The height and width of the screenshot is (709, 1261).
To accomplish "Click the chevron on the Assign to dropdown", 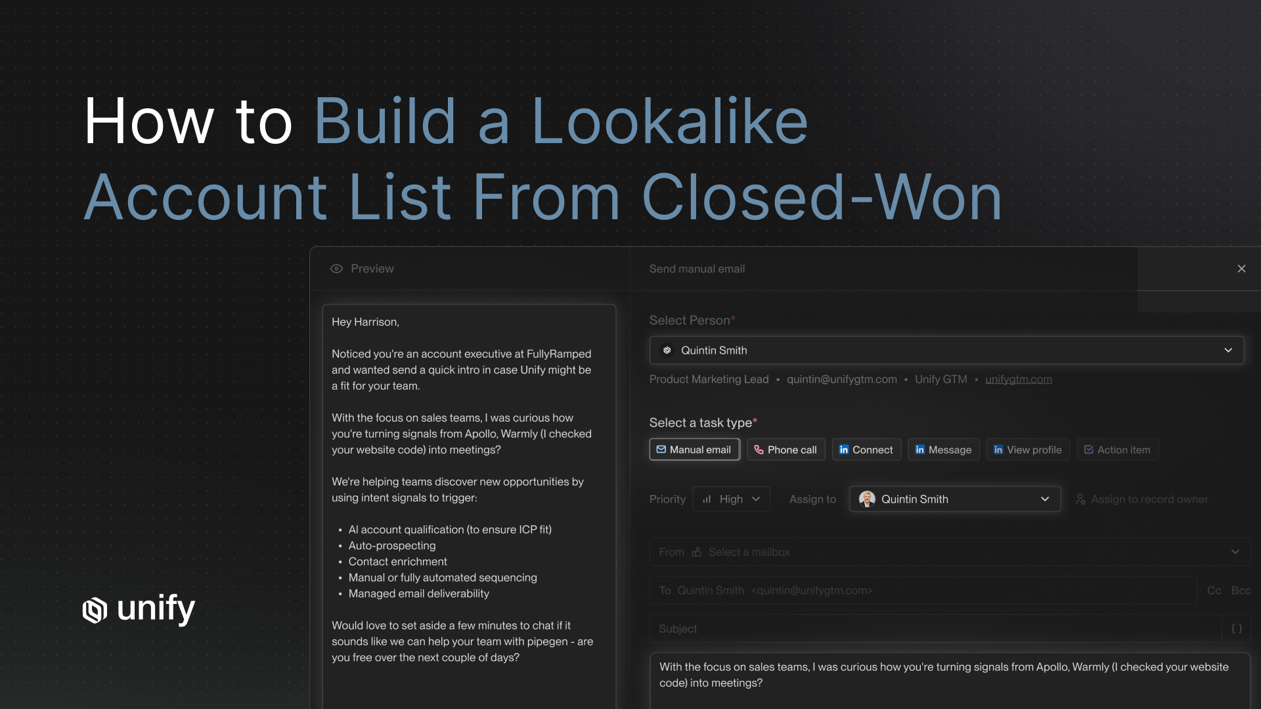I will [x=1045, y=499].
